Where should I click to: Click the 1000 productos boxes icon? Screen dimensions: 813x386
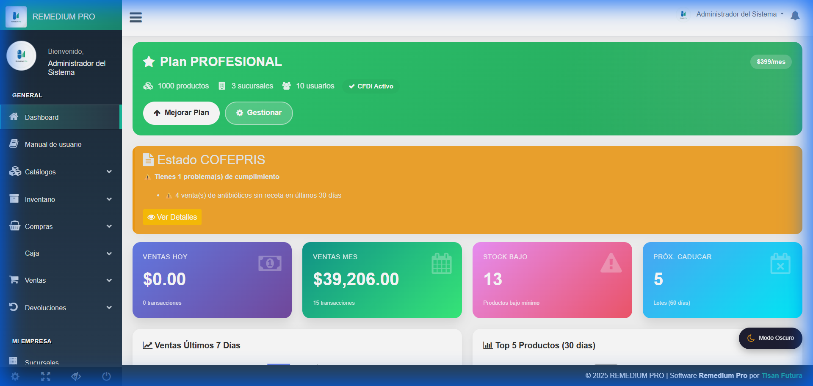click(148, 86)
